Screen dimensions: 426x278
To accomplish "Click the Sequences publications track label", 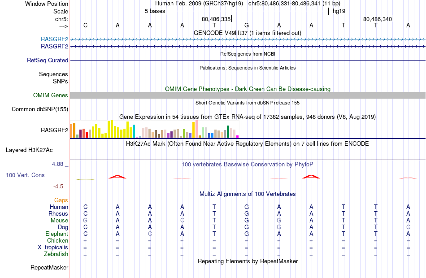I will (53, 74).
